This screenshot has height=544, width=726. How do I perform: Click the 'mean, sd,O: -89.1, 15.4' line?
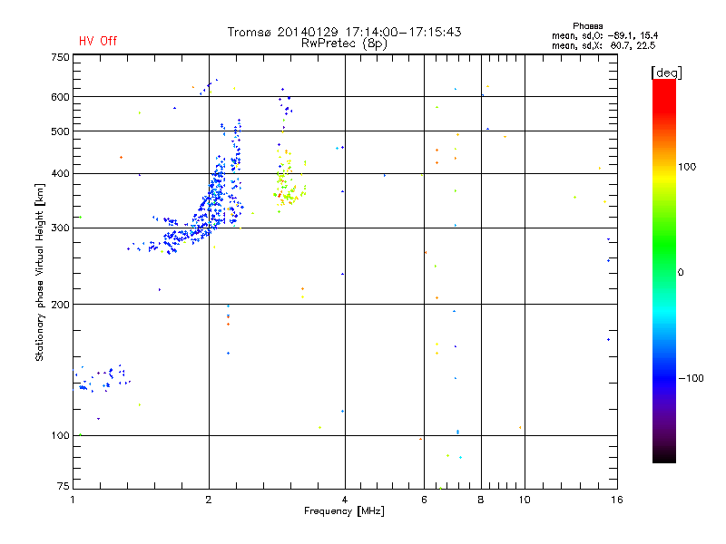pos(604,35)
